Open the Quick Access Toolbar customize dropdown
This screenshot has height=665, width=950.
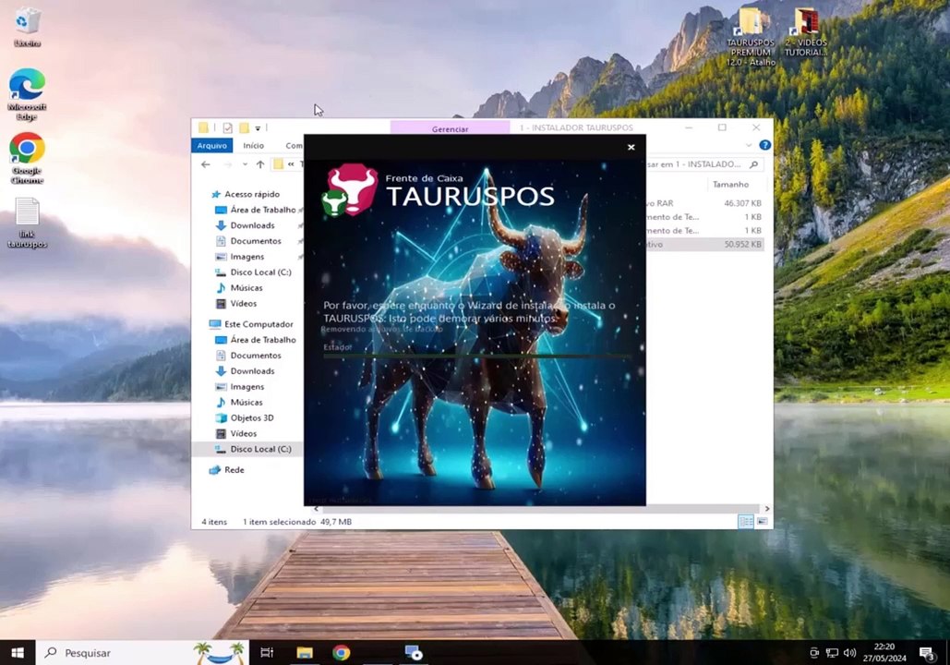[x=259, y=127]
